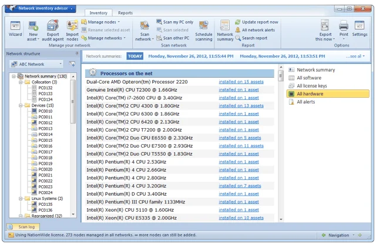Click installed on 5 assets link
This screenshot has width=376, height=247.
240,138
